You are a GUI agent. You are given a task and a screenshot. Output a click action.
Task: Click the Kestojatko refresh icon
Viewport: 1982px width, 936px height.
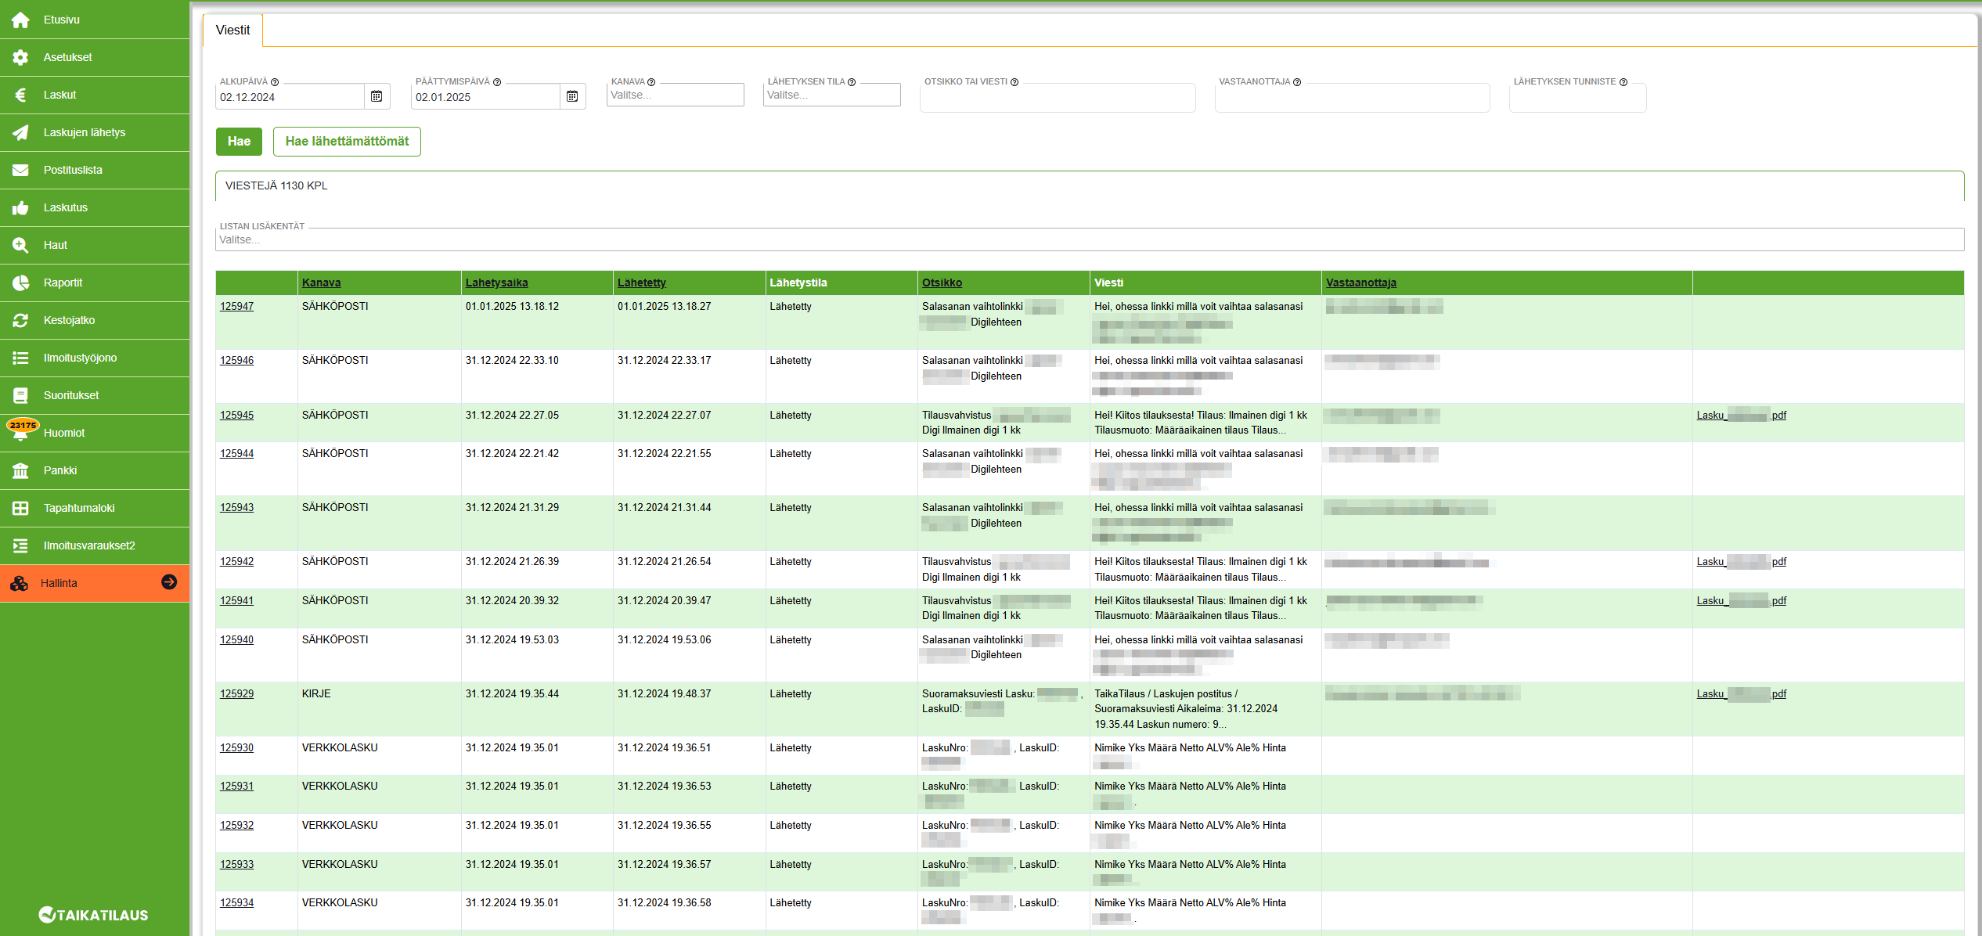pyautogui.click(x=20, y=320)
